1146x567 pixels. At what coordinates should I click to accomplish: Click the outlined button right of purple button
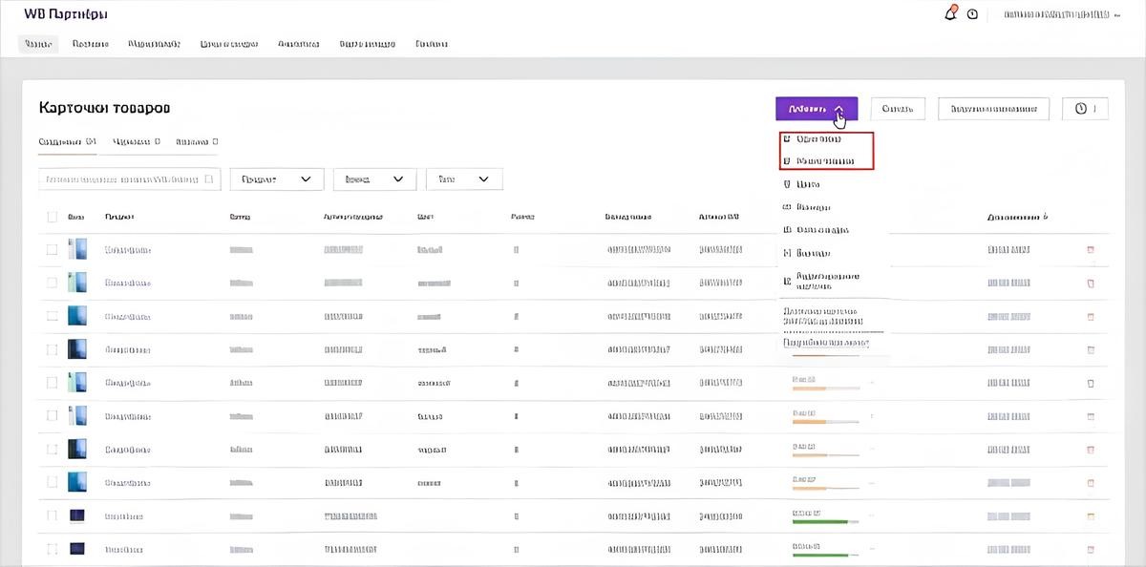coord(898,109)
